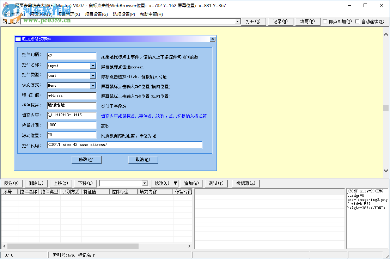Click 取消(C) to cancel the dialog
Image resolution: width=390 pixels, height=259 pixels.
click(x=143, y=160)
